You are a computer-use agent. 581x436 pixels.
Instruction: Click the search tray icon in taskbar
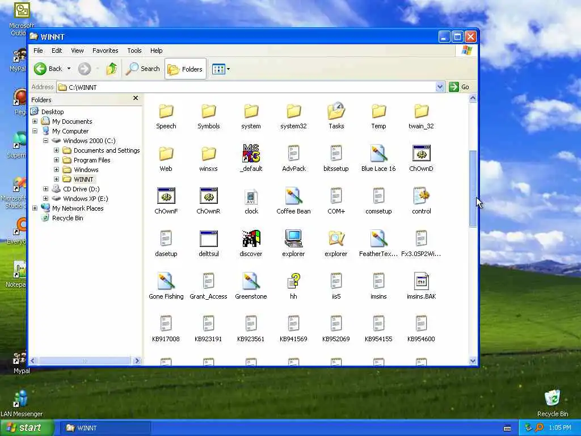click(x=539, y=427)
